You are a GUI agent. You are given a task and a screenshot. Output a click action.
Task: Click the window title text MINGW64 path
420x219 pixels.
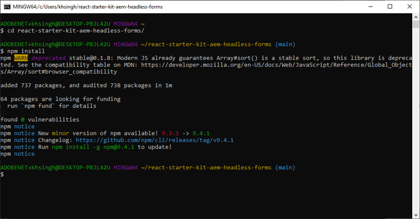[x=87, y=7]
